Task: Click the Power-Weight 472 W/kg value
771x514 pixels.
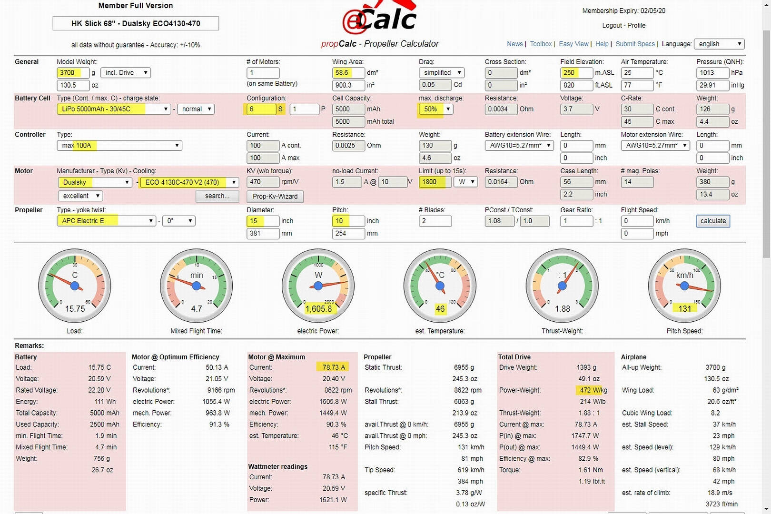Action: point(593,390)
